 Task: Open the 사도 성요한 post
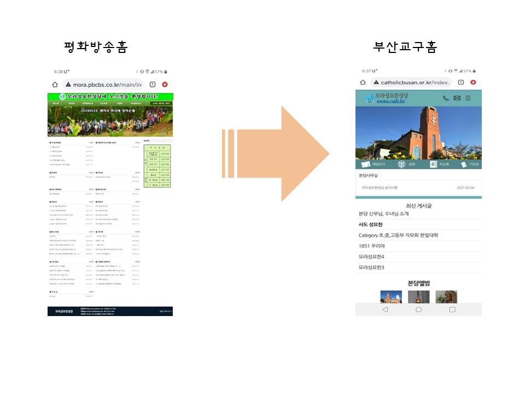point(418,224)
